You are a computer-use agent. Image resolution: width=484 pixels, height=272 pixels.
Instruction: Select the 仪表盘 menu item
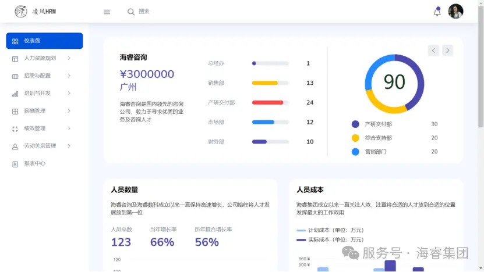[44, 41]
